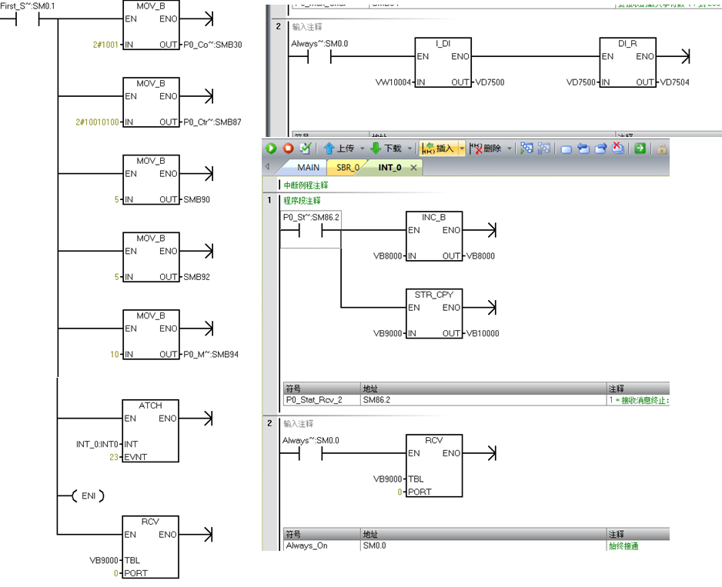The height and width of the screenshot is (587, 722).
Task: Click the Download (下载) button
Action: 386,148
